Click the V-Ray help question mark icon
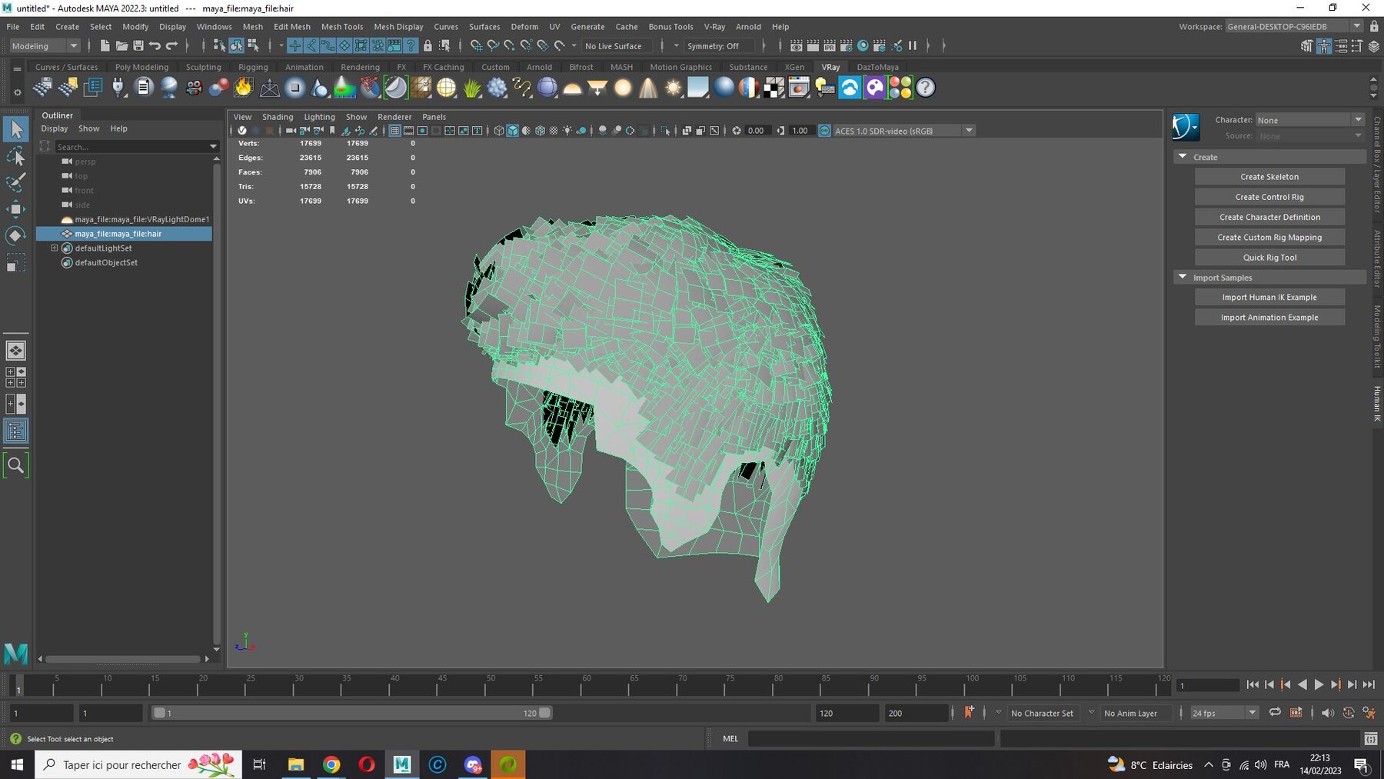The image size is (1384, 779). click(926, 88)
